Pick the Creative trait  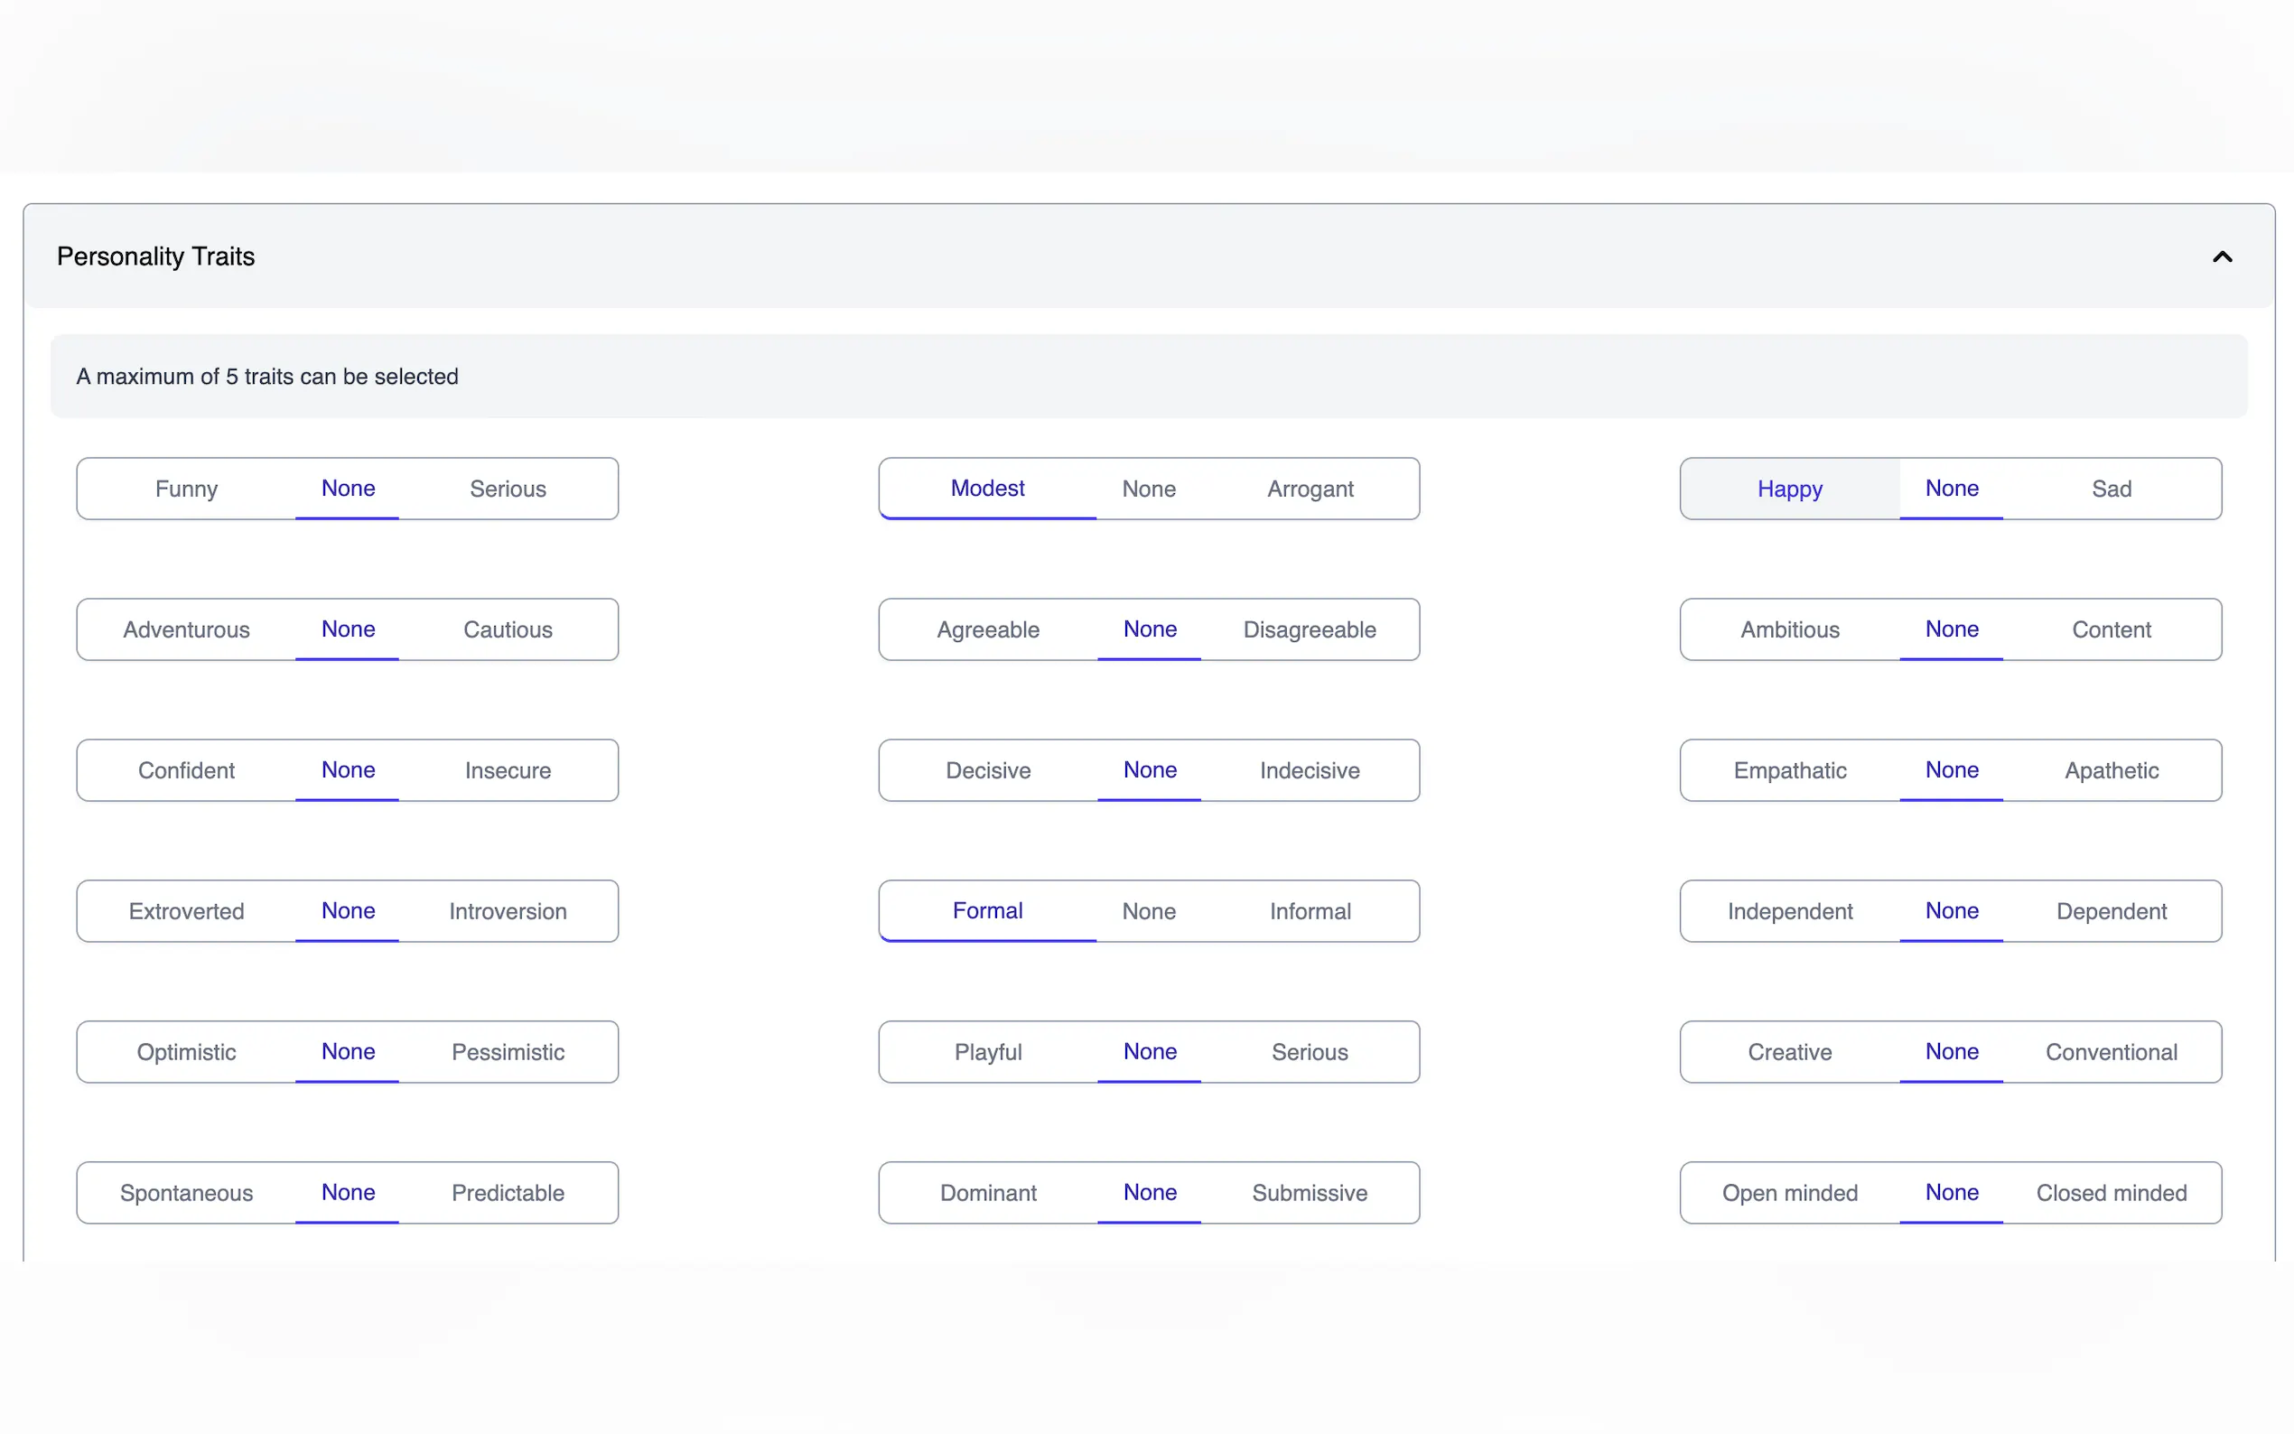[x=1788, y=1052]
